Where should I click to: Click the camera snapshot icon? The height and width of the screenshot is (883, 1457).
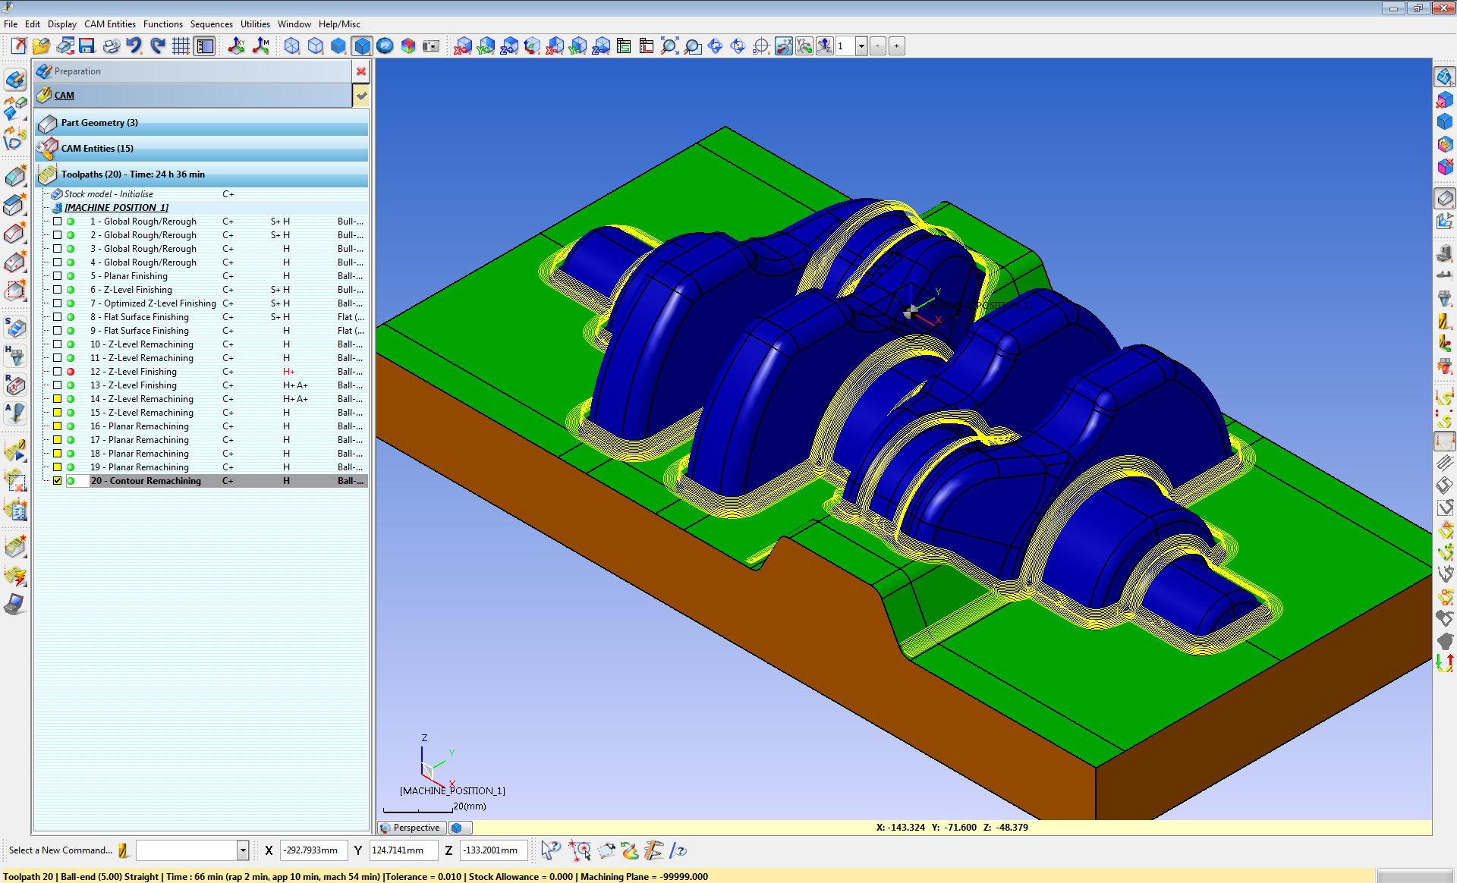tap(431, 46)
